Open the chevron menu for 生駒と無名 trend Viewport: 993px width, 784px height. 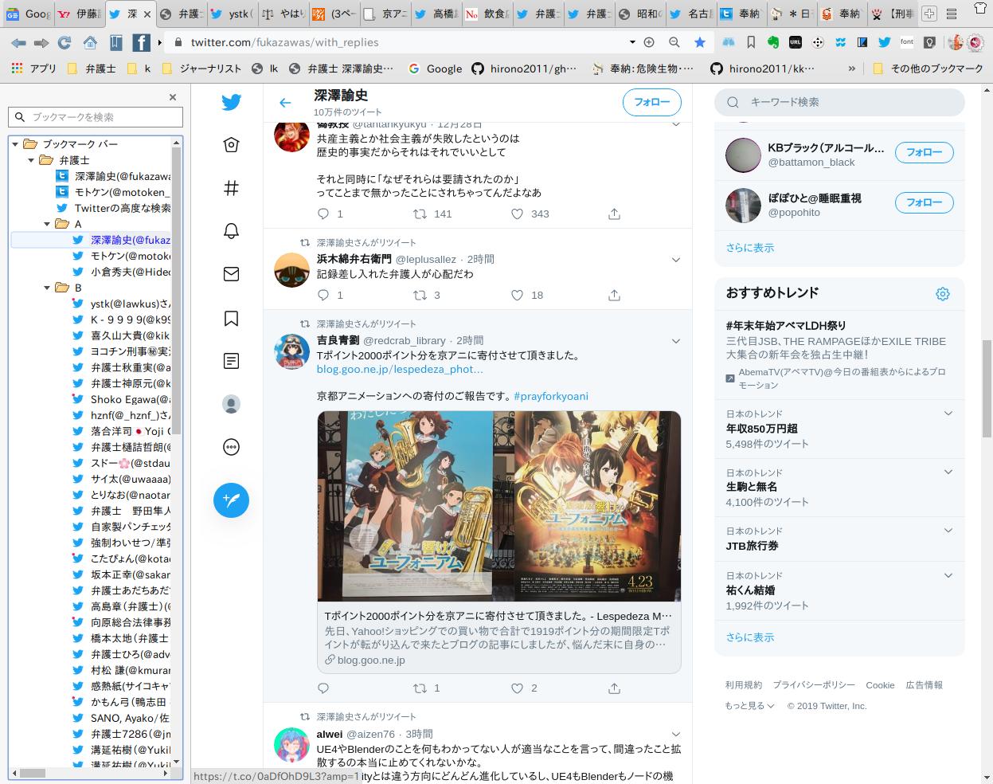pyautogui.click(x=948, y=472)
